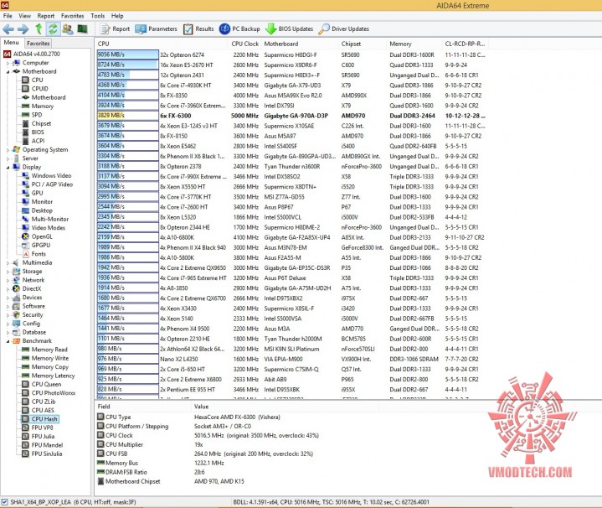The width and height of the screenshot is (602, 508).
Task: Collapse the Benchmark tree node
Action: (8, 341)
